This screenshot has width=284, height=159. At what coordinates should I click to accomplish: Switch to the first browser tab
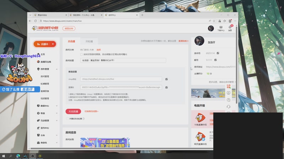pos(50,15)
